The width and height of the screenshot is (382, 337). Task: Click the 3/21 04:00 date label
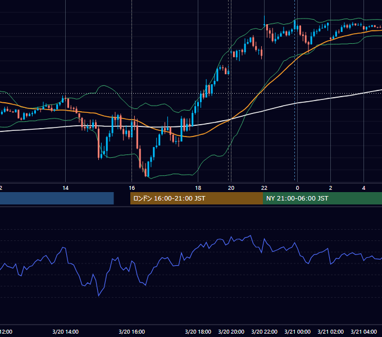pos(363,331)
